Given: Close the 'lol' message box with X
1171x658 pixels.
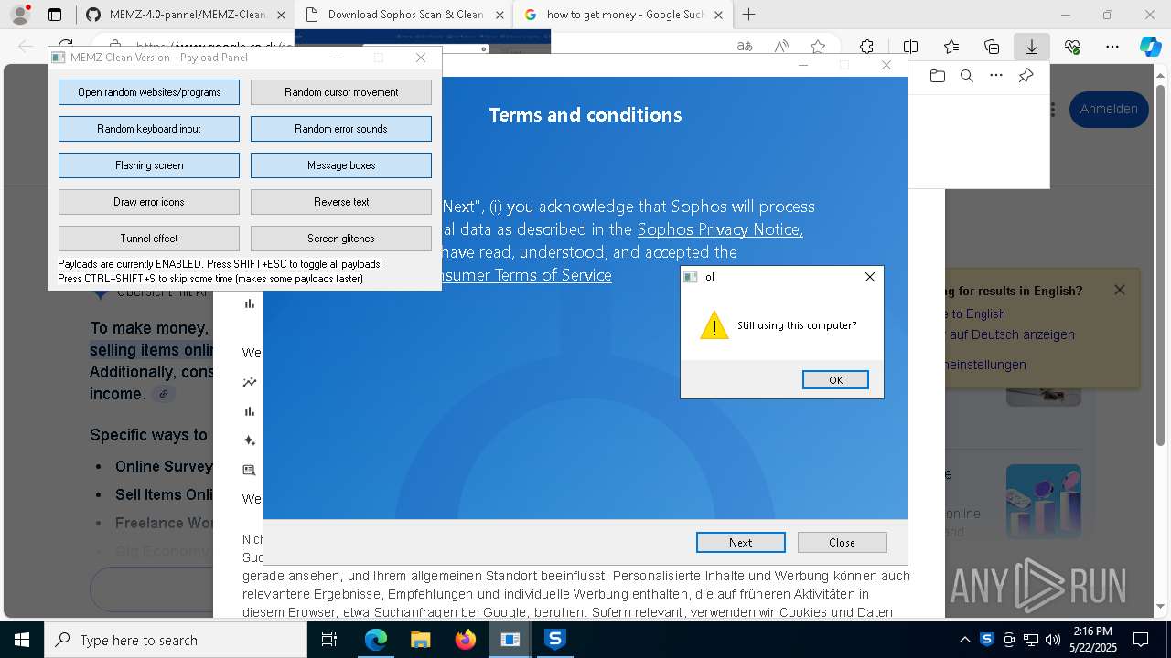Looking at the screenshot, I should pyautogui.click(x=870, y=277).
